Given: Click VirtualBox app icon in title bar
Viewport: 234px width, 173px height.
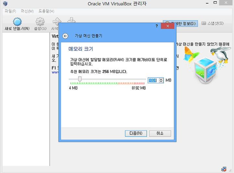Looking at the screenshot, I should (5, 3).
